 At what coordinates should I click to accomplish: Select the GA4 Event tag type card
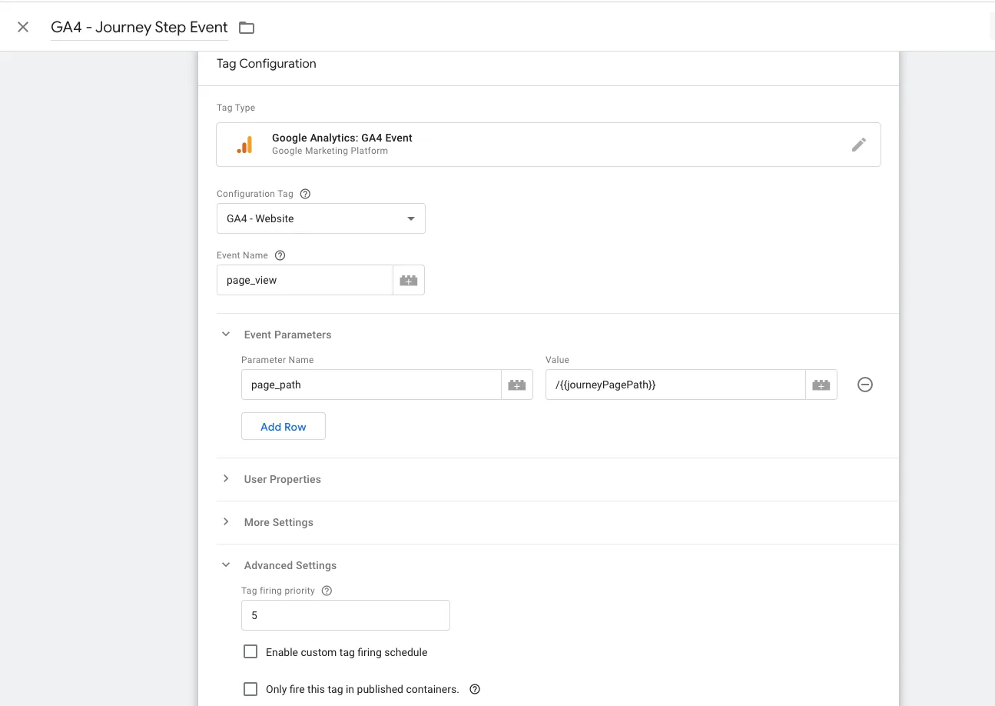point(549,145)
